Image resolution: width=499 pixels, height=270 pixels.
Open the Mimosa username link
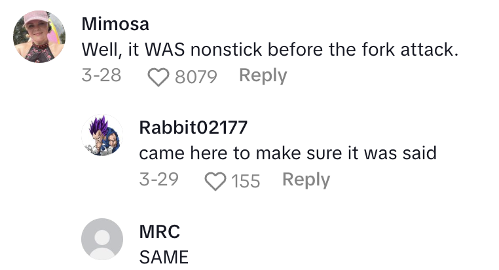pyautogui.click(x=115, y=24)
